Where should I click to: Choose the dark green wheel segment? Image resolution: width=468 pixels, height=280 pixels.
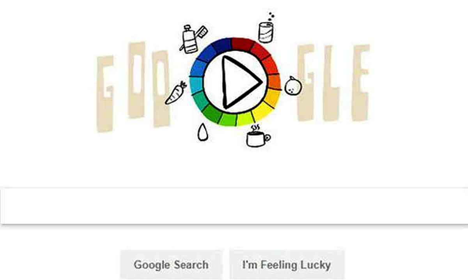coord(212,113)
